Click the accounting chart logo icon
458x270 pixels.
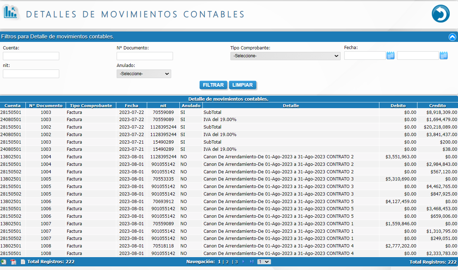click(x=10, y=12)
